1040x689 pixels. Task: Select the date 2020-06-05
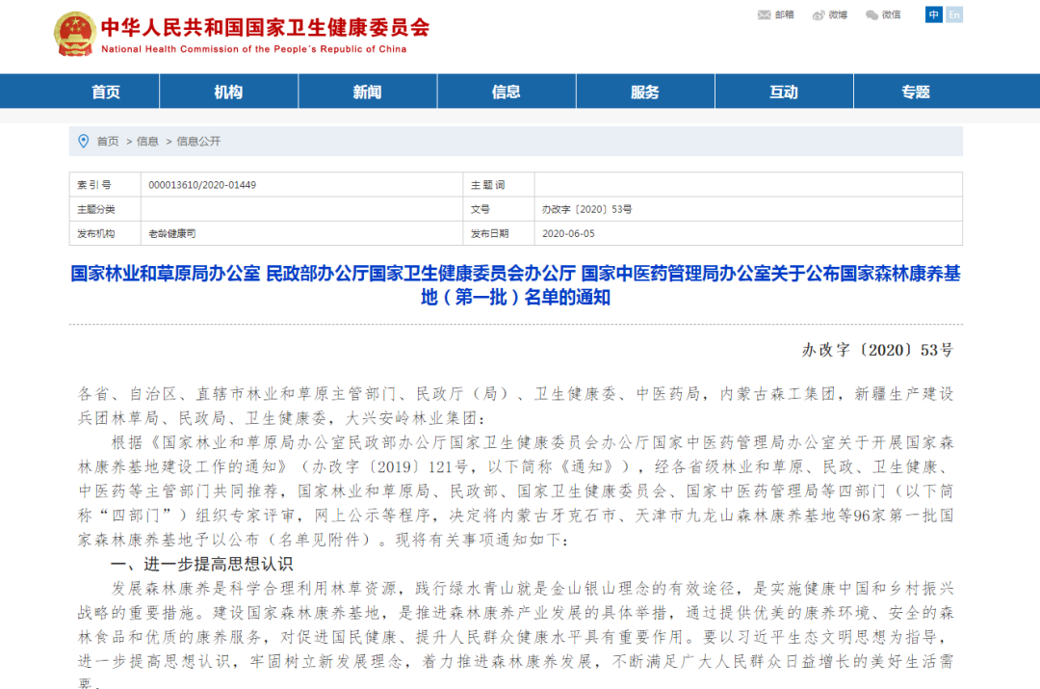[568, 233]
